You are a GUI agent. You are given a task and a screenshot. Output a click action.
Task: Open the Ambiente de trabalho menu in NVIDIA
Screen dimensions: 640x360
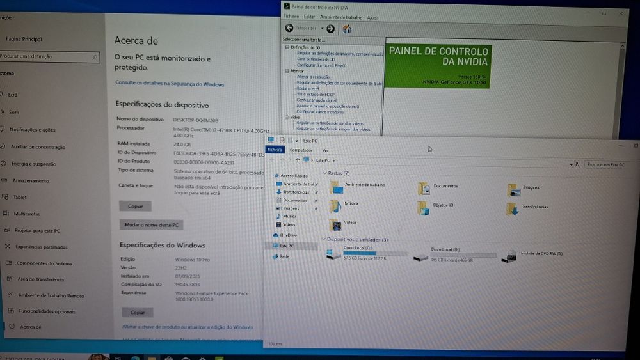[341, 17]
